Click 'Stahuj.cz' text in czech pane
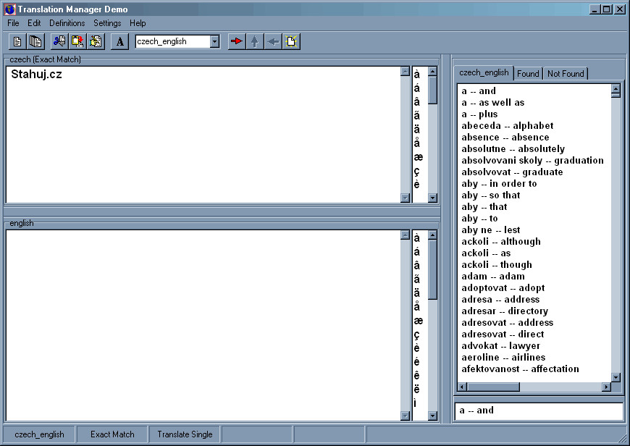The image size is (630, 446). point(36,75)
